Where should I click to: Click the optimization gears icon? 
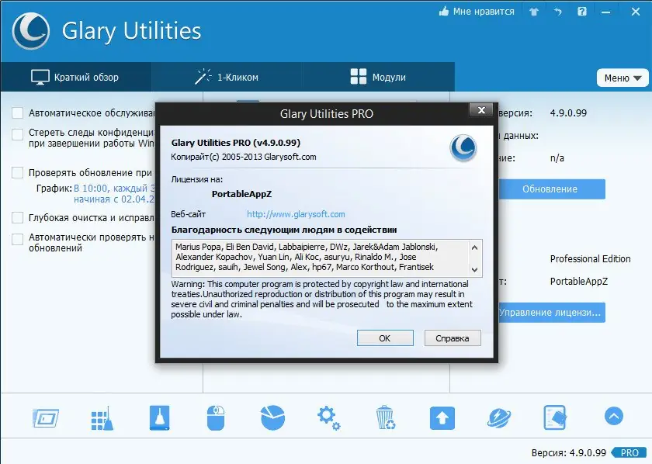pos(328,417)
